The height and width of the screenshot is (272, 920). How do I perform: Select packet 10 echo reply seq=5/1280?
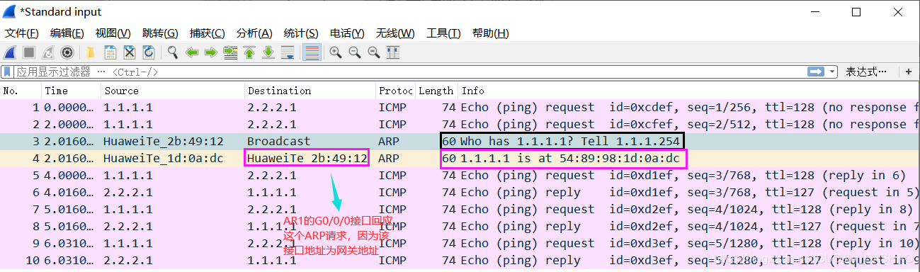(x=460, y=261)
